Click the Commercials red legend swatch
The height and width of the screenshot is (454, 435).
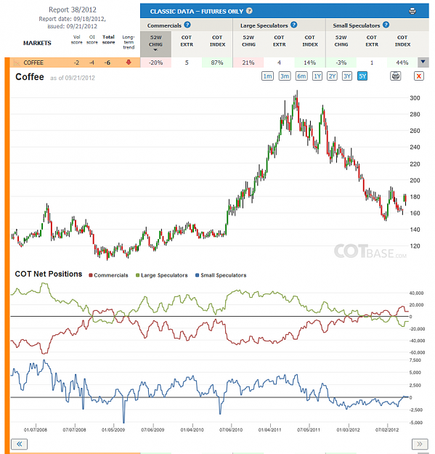(x=91, y=275)
